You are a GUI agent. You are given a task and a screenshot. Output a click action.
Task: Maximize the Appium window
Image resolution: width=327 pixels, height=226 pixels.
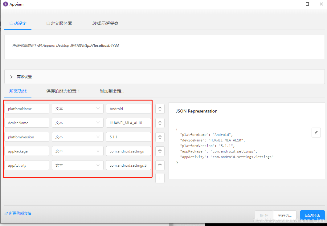pyautogui.click(x=307, y=4)
